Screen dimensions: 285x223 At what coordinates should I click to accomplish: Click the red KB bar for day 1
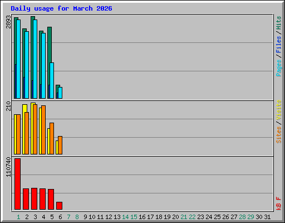[x=18, y=184]
